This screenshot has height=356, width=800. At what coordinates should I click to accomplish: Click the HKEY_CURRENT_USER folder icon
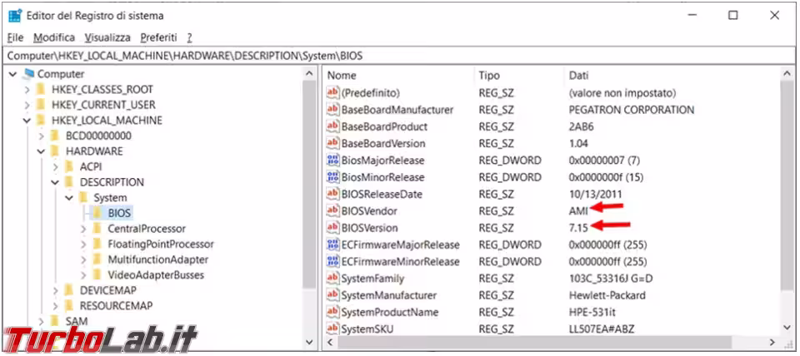(x=40, y=105)
